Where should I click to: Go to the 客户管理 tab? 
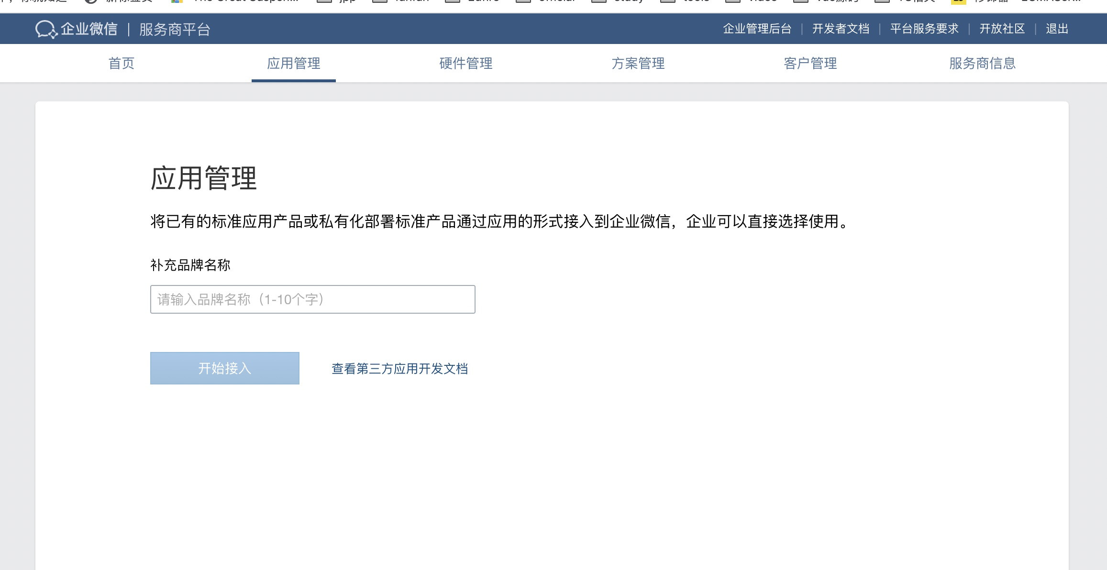810,63
